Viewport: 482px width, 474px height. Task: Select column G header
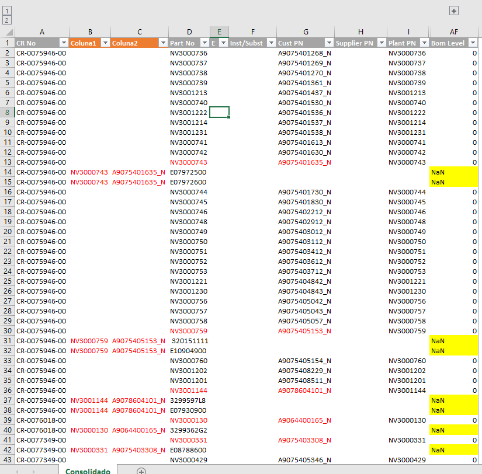tap(306, 32)
